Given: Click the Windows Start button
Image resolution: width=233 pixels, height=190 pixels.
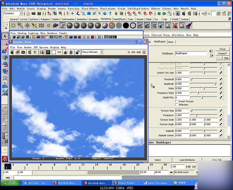Looking at the screenshot, I should point(10,183).
